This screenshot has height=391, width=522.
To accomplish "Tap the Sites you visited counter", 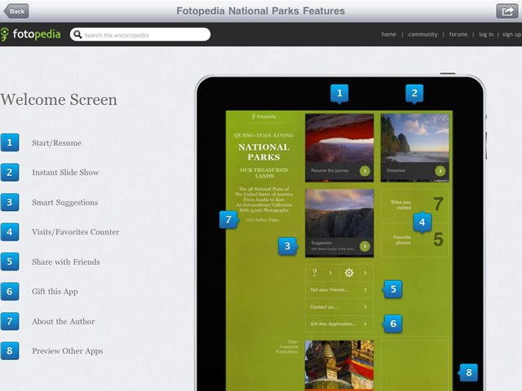I will (x=415, y=204).
